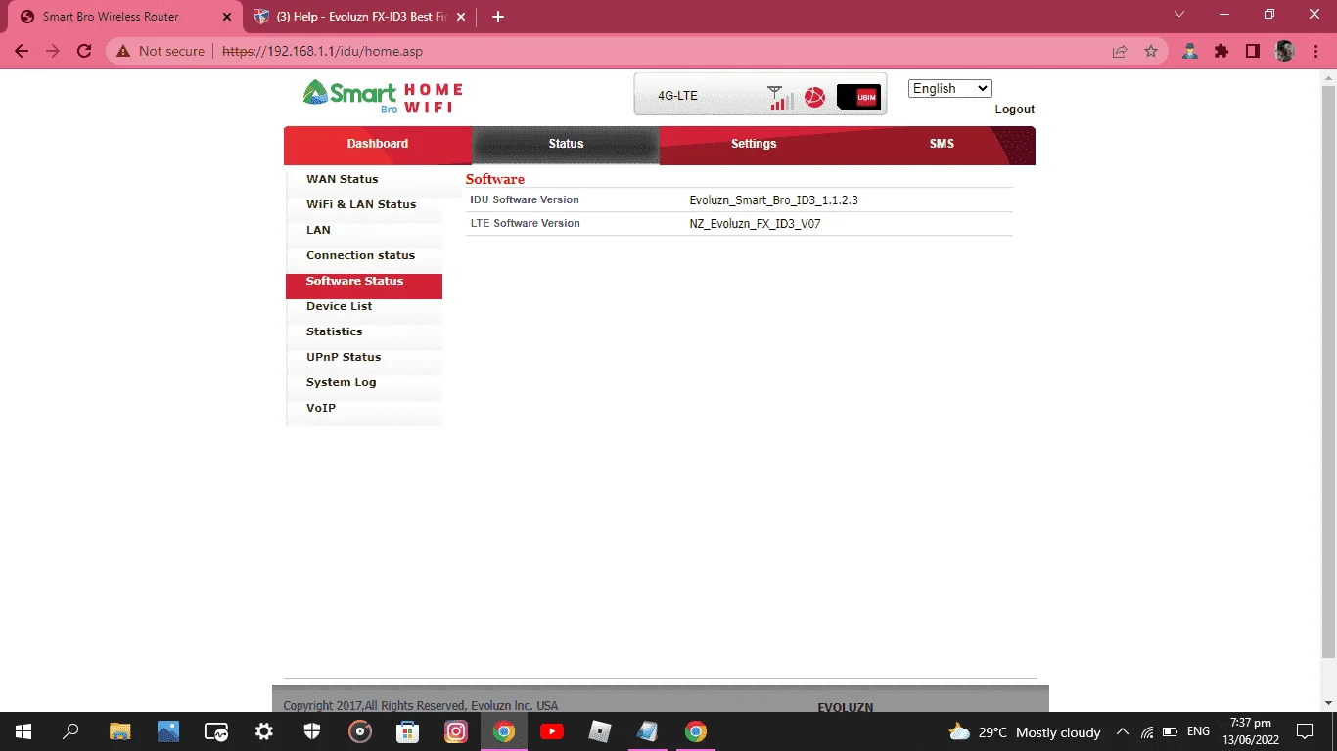Click the NZ_Evoluzn_FX_ID3_V07 version value
The width and height of the screenshot is (1337, 751).
point(755,224)
